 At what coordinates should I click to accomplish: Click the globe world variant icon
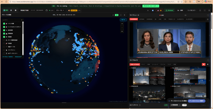6,10
